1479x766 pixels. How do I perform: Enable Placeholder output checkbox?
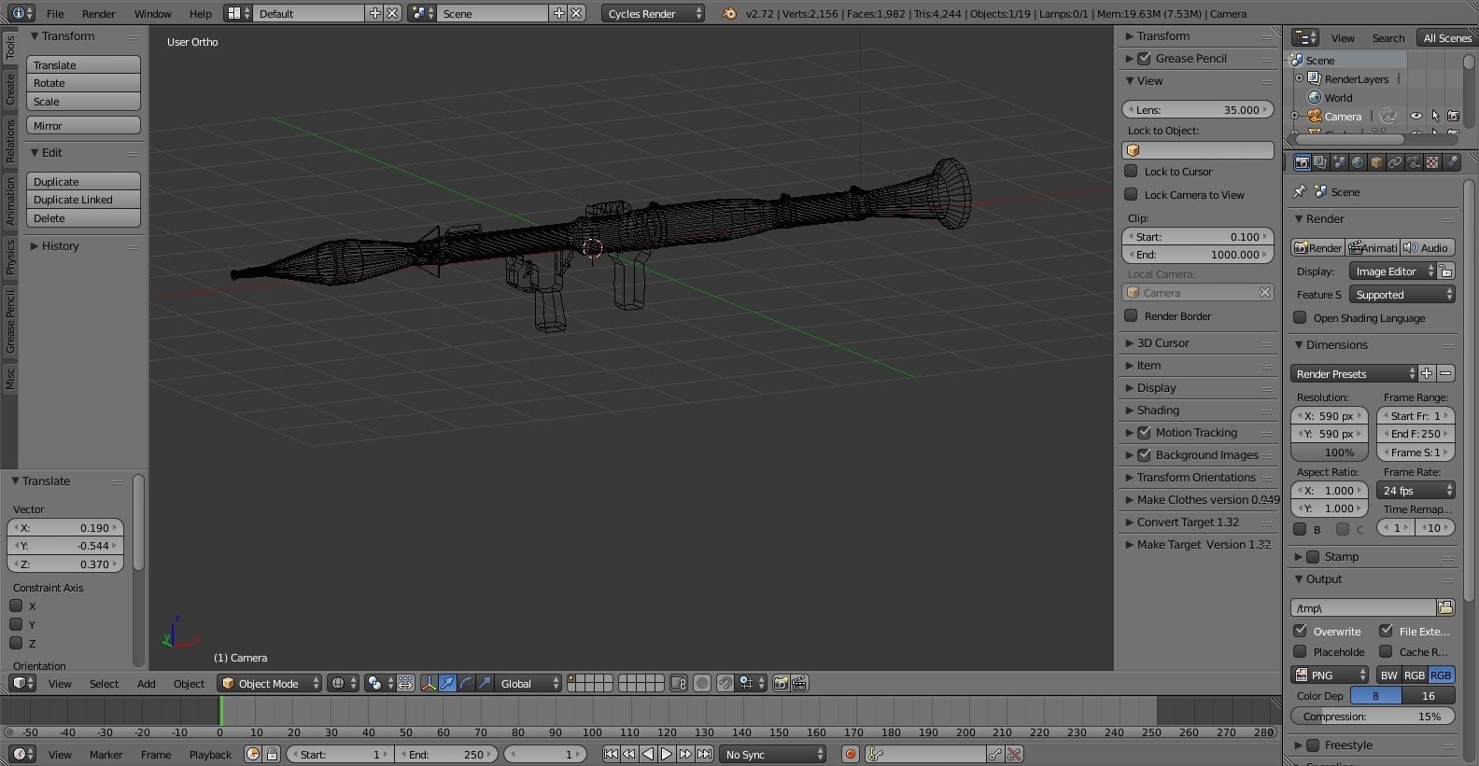(x=1300, y=651)
